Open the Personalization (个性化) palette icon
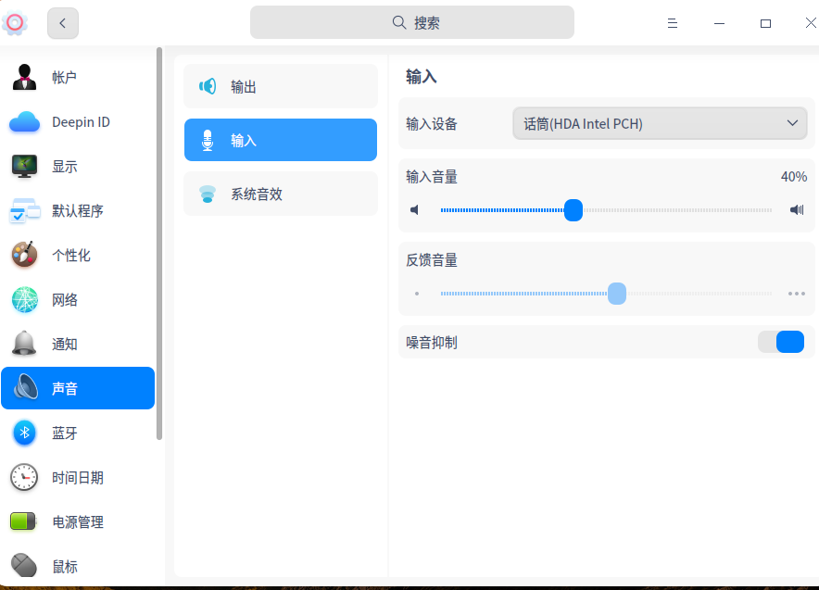Viewport: 819px width, 590px height. pos(24,256)
